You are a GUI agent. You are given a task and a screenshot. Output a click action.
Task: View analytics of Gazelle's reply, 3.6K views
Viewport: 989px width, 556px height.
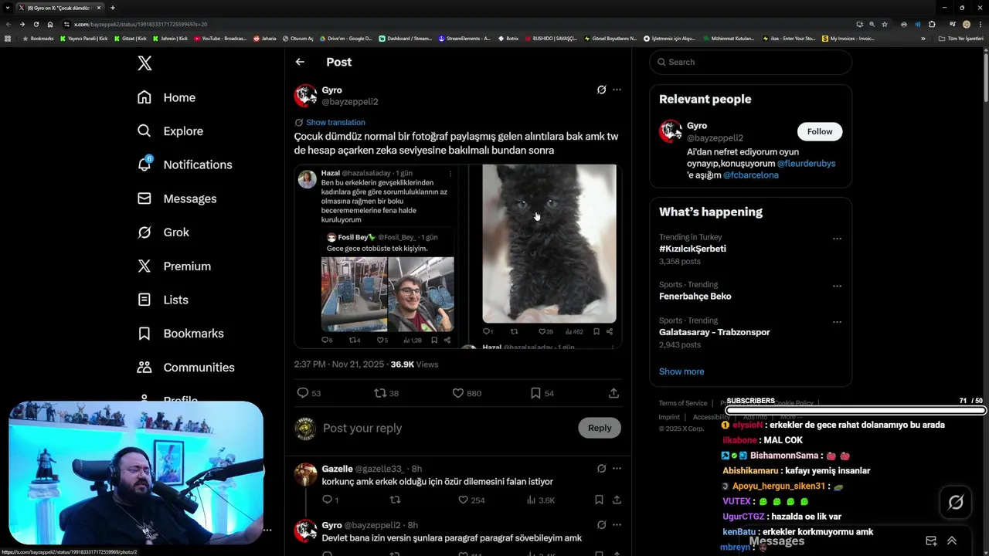pyautogui.click(x=540, y=500)
